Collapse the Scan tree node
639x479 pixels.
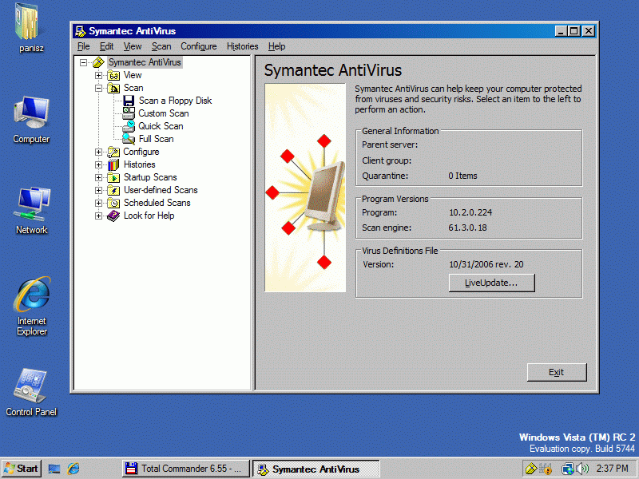(x=98, y=88)
